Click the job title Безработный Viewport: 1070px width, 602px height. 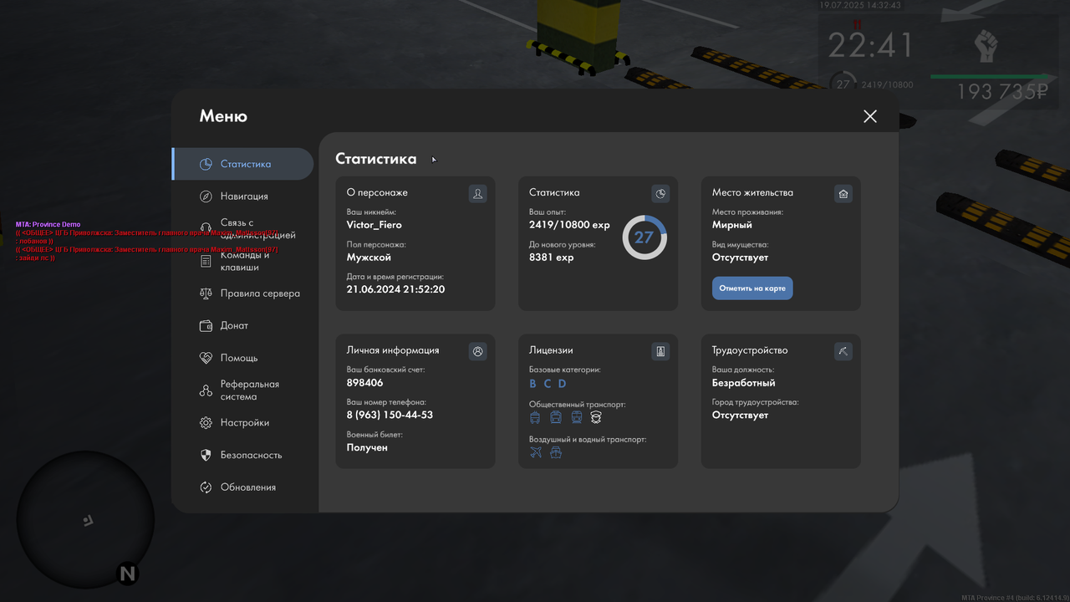744,383
